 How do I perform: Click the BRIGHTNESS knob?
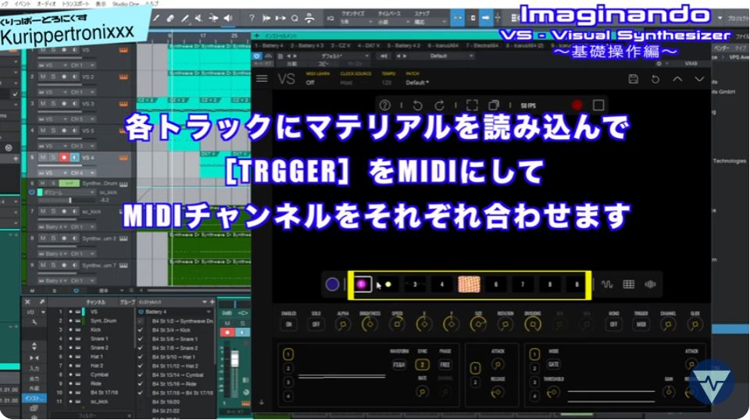[x=370, y=325]
